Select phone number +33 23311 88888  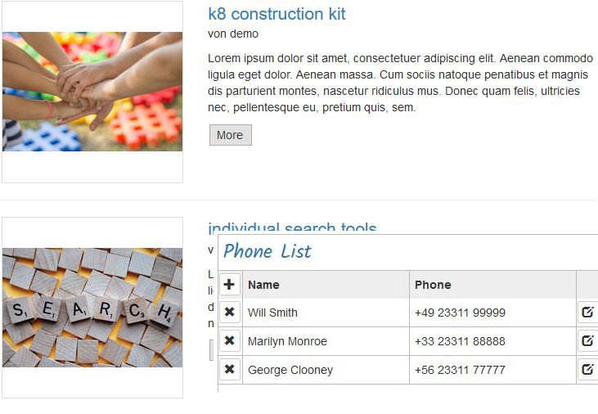(460, 341)
